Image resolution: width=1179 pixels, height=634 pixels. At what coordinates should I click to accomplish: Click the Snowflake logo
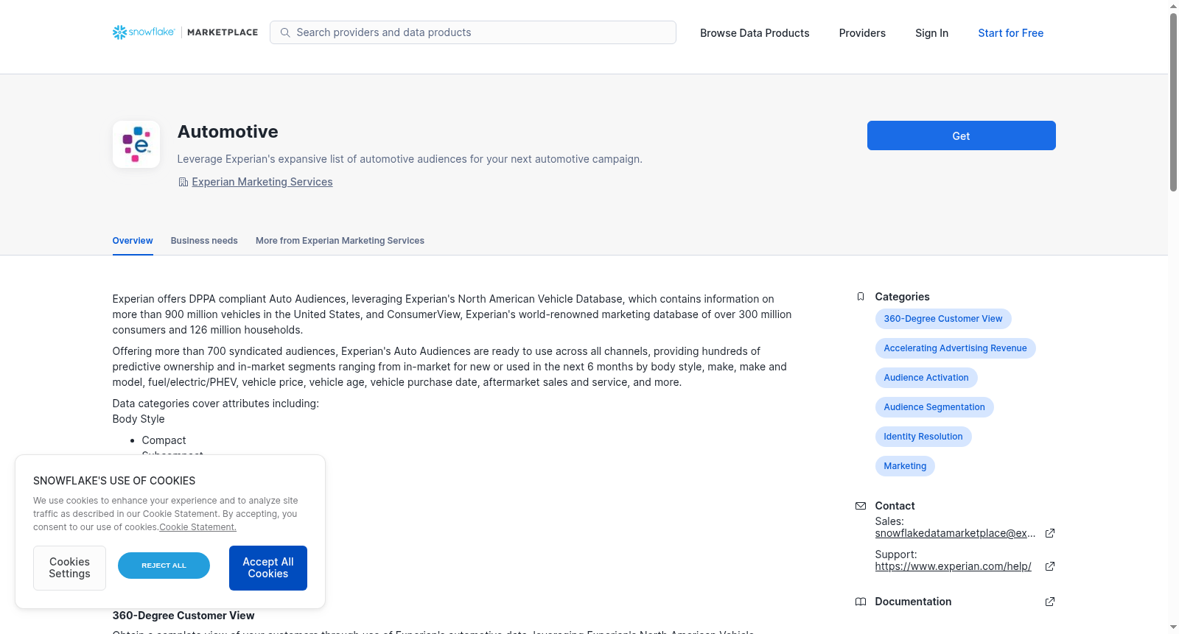144,32
